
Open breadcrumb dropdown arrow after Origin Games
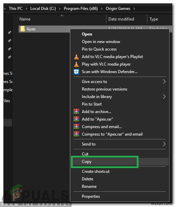pos(134,9)
